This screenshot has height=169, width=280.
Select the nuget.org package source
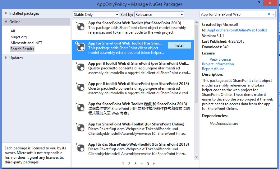coord(19,37)
